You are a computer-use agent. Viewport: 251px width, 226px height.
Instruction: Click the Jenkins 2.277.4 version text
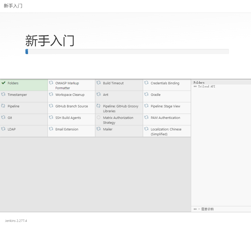coord(16,221)
